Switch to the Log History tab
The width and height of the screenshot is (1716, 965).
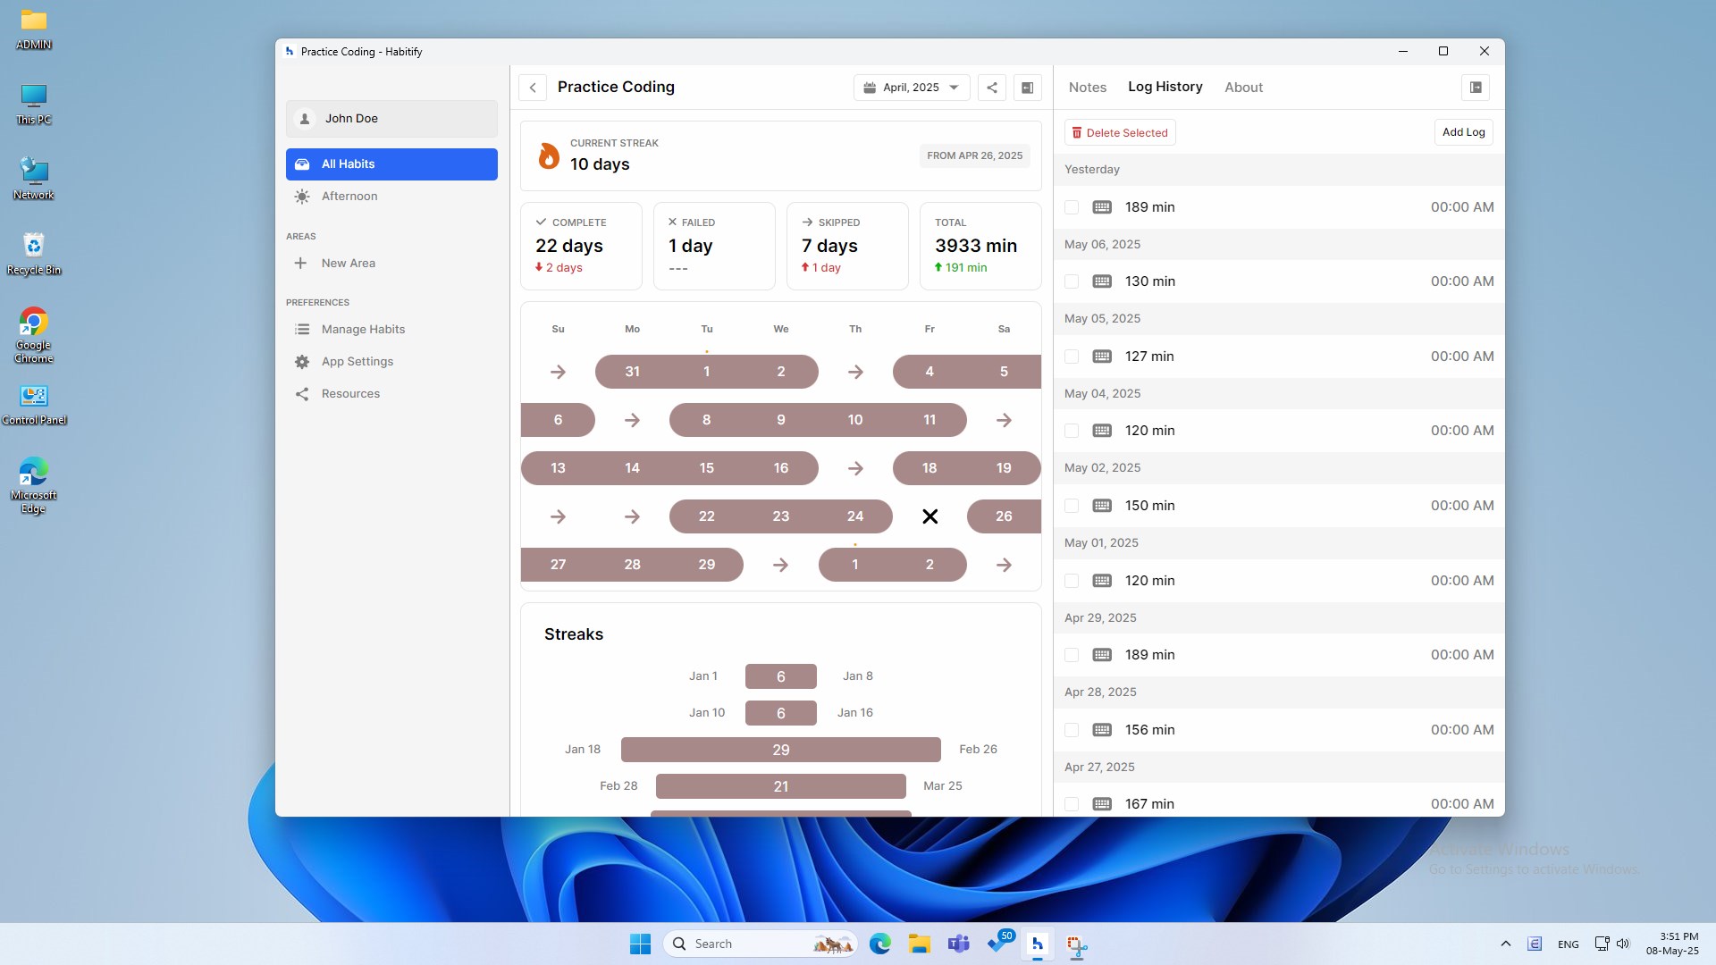[1165, 87]
